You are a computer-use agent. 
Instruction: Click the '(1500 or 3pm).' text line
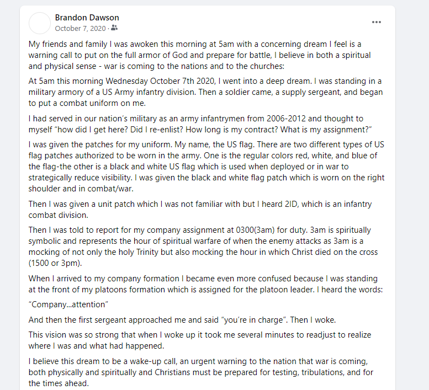click(x=55, y=263)
